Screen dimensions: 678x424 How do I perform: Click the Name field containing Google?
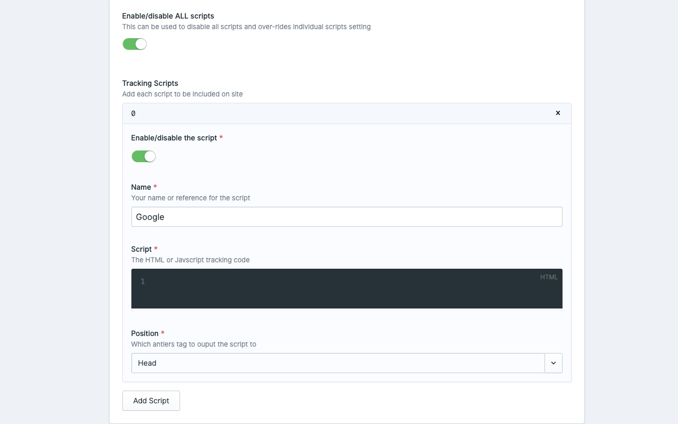point(346,217)
